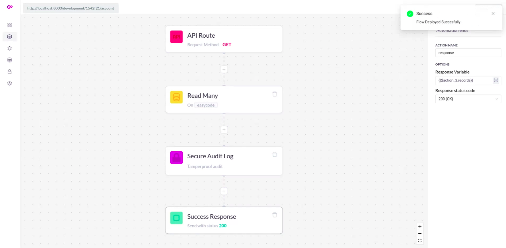
Task: Add step above Success Response node
Action: [224, 191]
